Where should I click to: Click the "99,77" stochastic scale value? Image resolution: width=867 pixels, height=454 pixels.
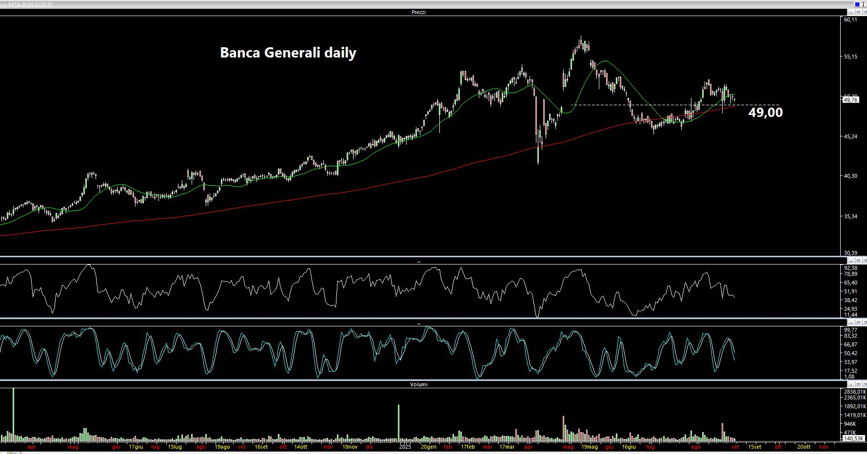click(850, 330)
